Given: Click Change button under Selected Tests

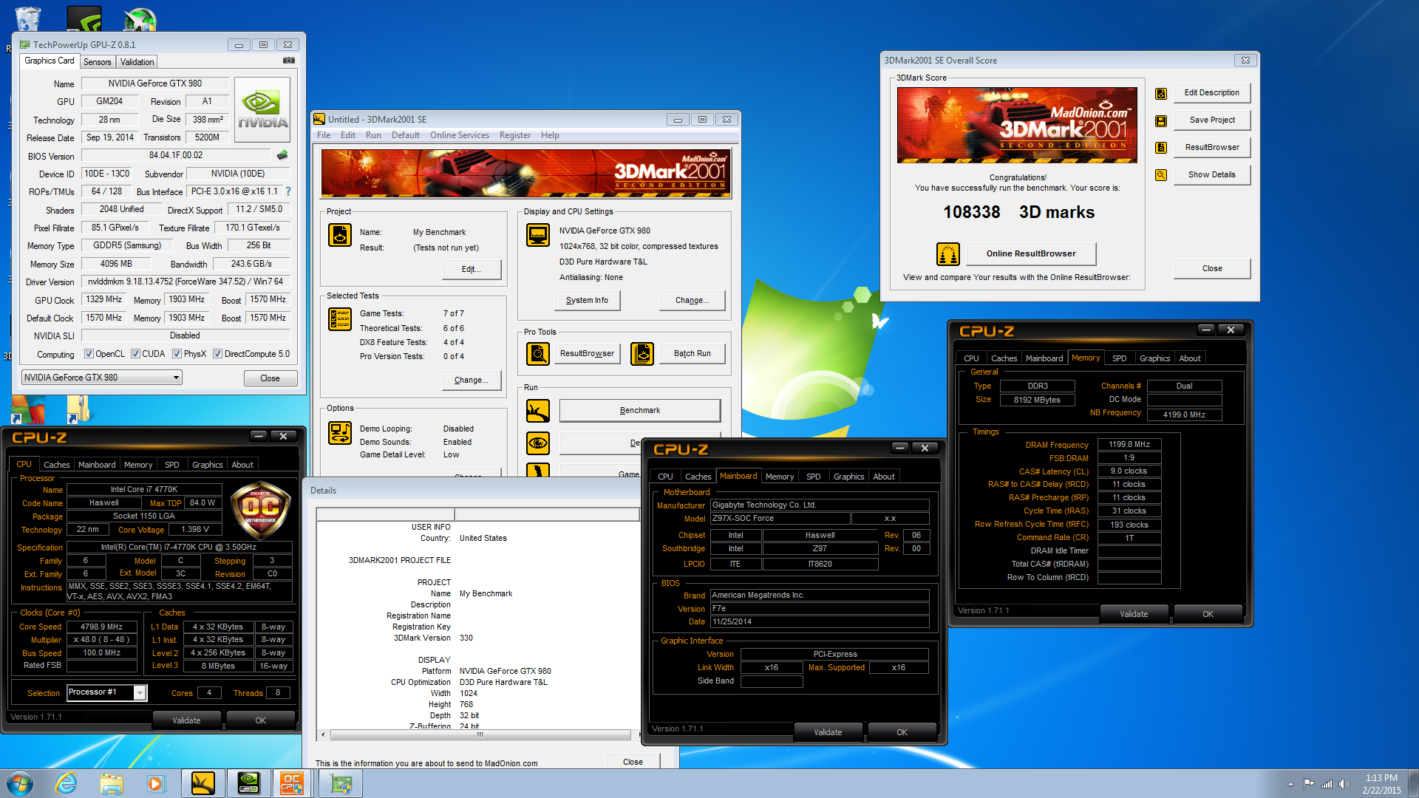Looking at the screenshot, I should click(x=472, y=381).
